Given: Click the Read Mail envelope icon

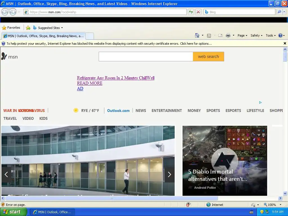Looking at the screenshot, I should pos(220,35).
